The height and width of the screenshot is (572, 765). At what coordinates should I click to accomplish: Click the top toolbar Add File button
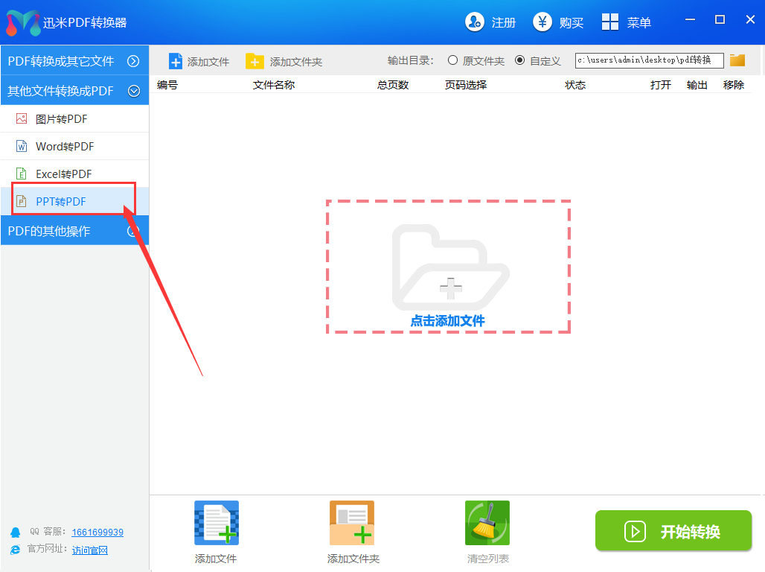click(199, 61)
